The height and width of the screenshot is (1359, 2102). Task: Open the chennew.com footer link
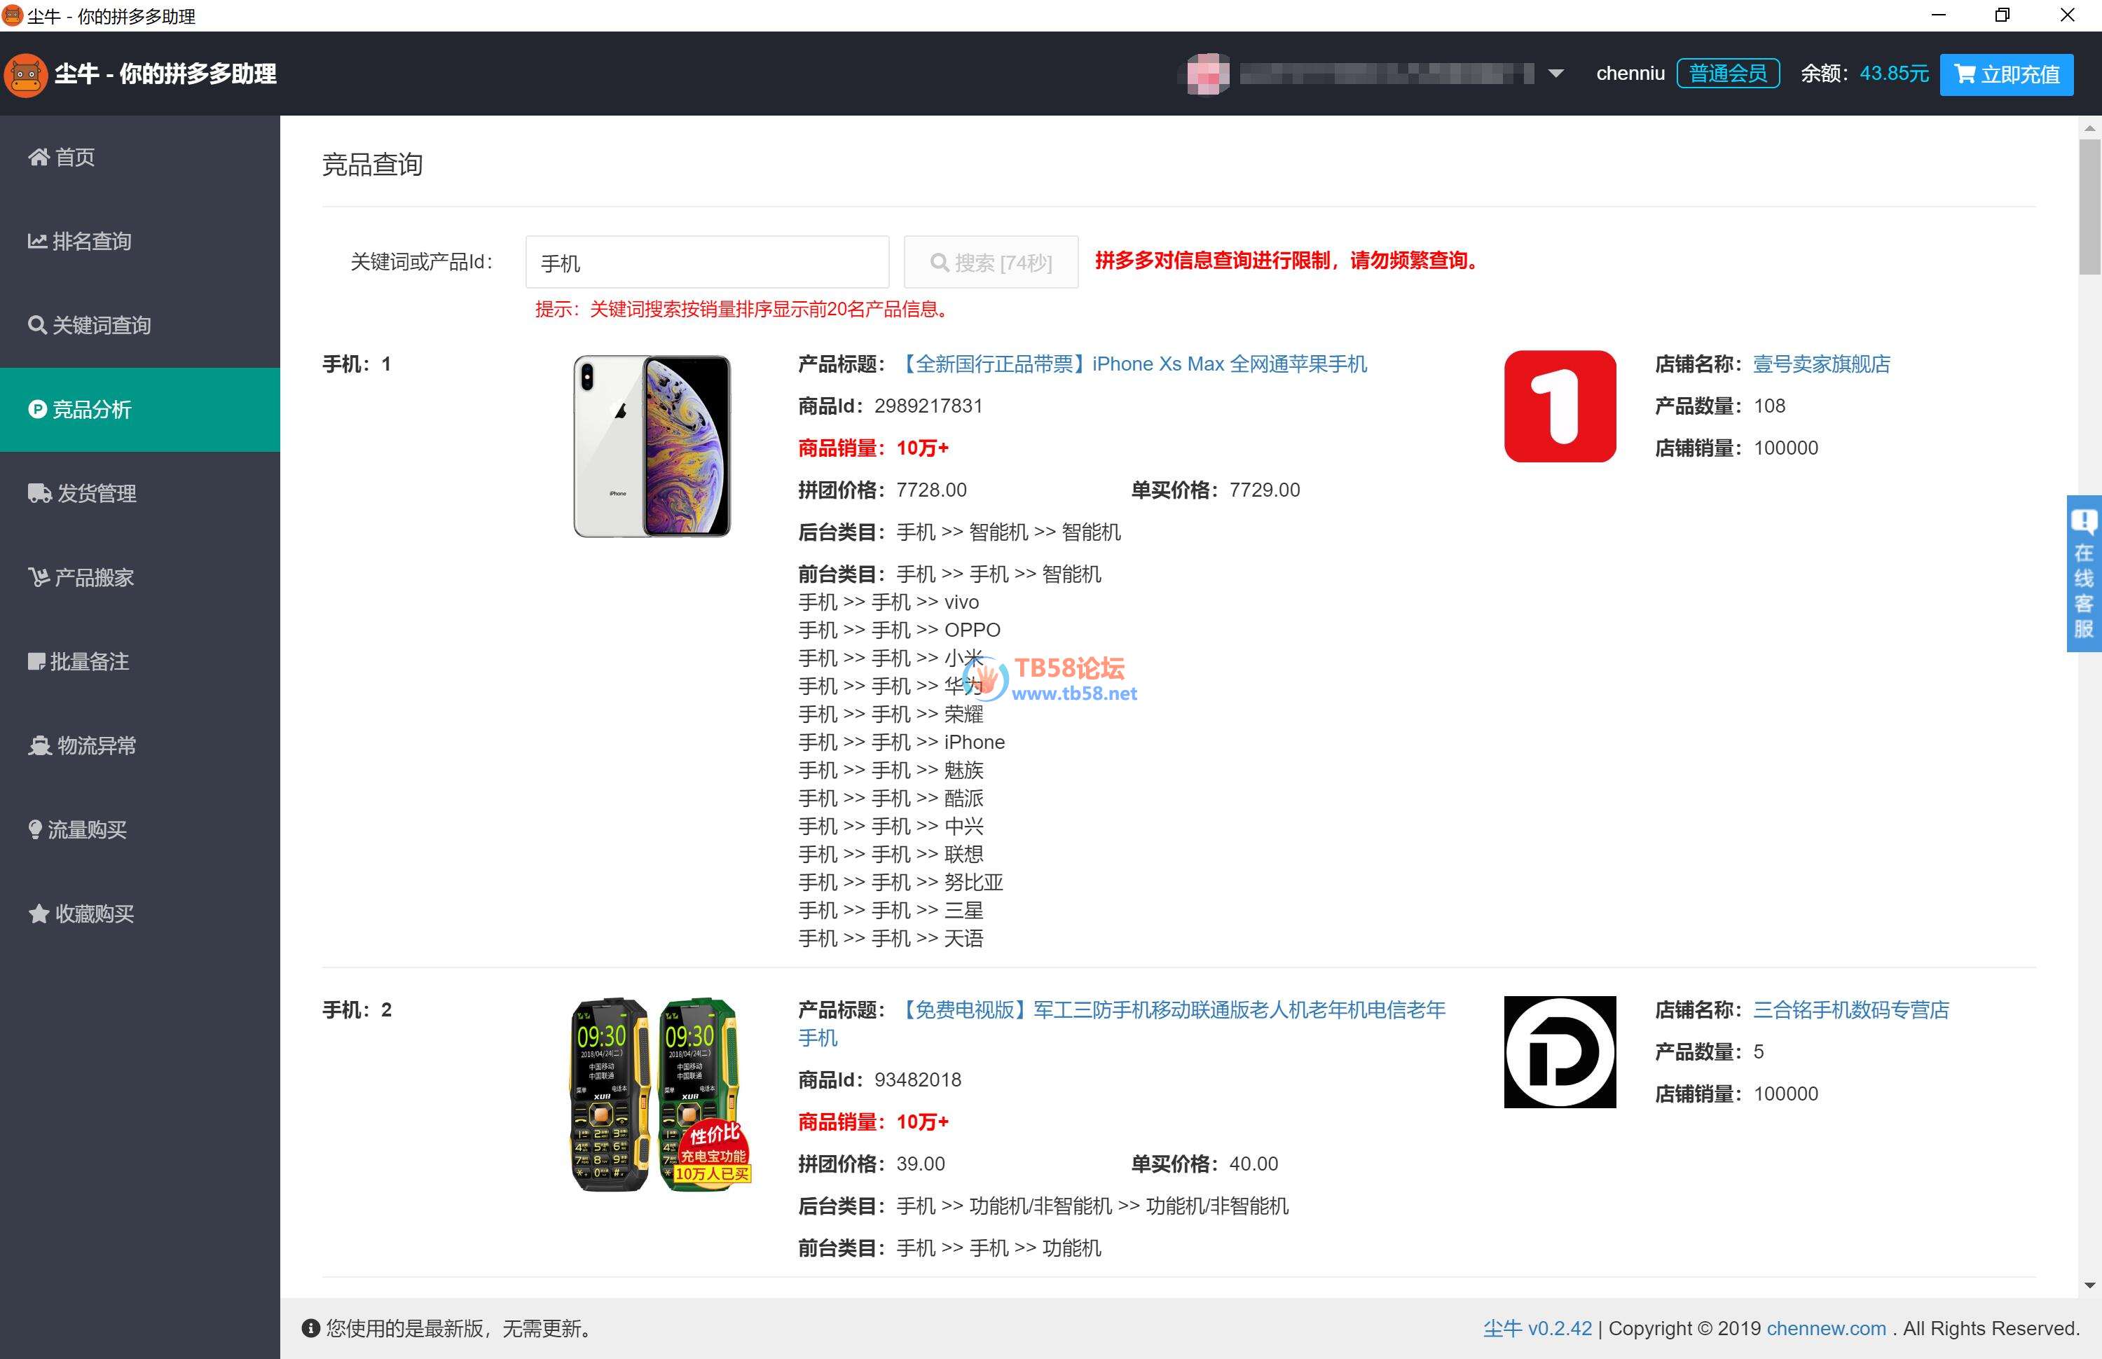coord(1826,1328)
